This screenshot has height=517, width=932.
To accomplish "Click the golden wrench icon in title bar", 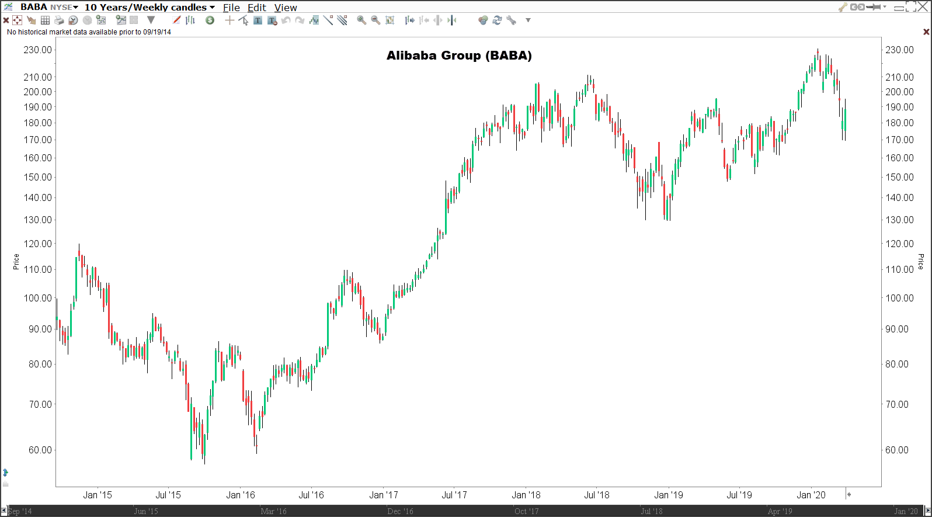I will pos(843,7).
